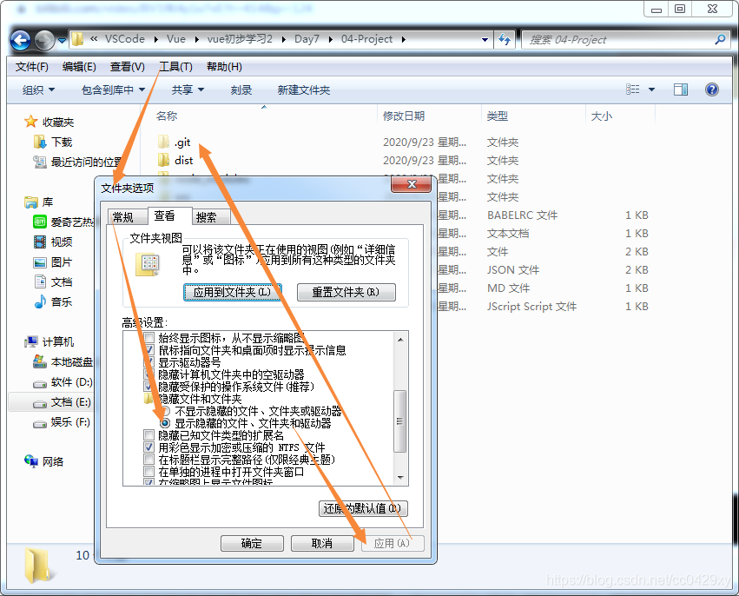Click the forward navigation arrow
The width and height of the screenshot is (739, 596).
coord(43,39)
